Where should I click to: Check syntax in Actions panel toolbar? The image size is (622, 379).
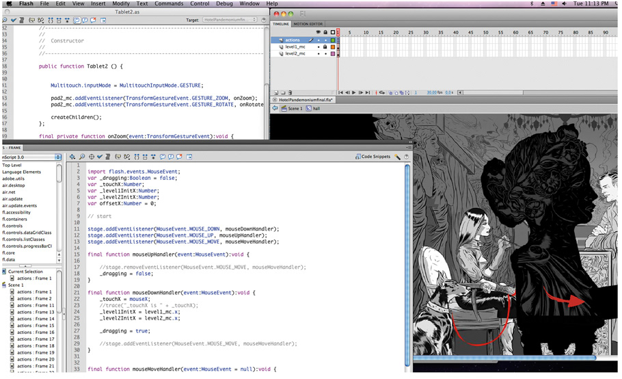click(100, 157)
